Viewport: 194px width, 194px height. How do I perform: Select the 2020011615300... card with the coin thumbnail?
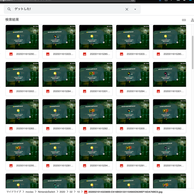coord(59,116)
